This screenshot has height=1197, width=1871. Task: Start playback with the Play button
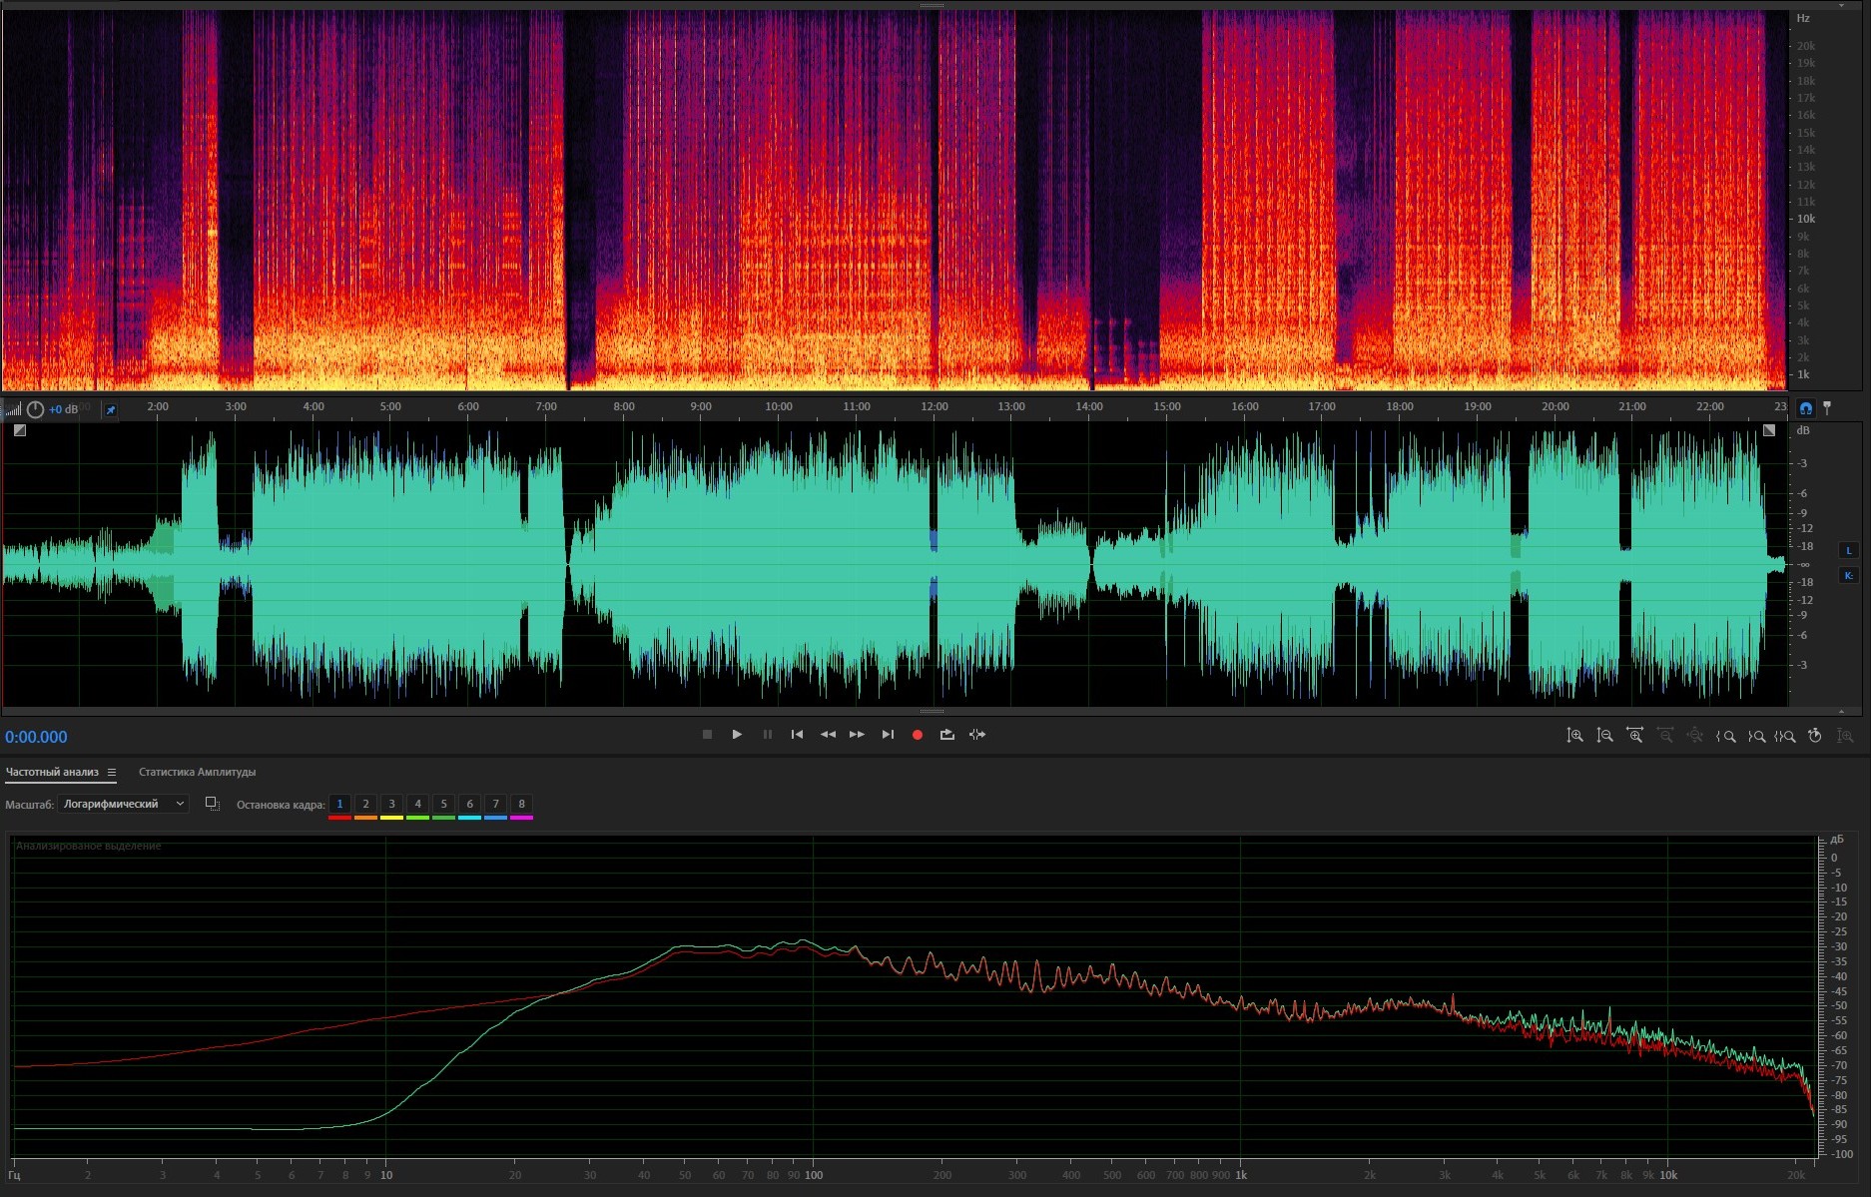tap(737, 735)
